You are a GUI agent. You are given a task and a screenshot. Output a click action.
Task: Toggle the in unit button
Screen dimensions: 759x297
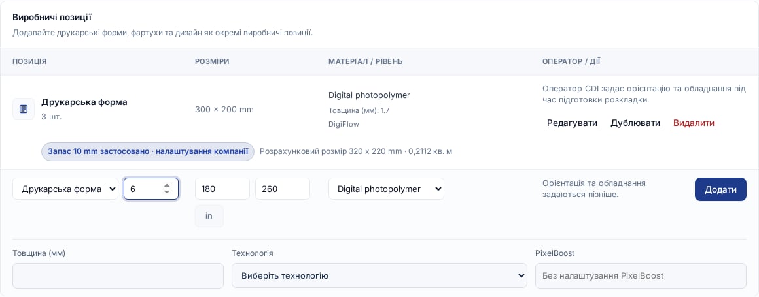pyautogui.click(x=209, y=216)
